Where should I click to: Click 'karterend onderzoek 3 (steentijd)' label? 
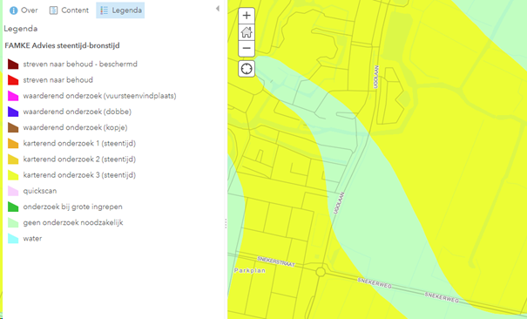(x=79, y=175)
